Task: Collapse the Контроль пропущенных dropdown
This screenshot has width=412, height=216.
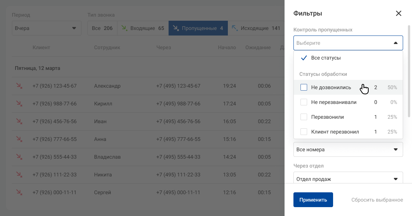Action: [395, 43]
